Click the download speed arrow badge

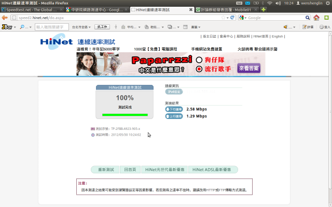tap(174, 109)
